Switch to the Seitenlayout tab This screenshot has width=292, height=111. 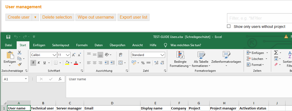pos(61,45)
